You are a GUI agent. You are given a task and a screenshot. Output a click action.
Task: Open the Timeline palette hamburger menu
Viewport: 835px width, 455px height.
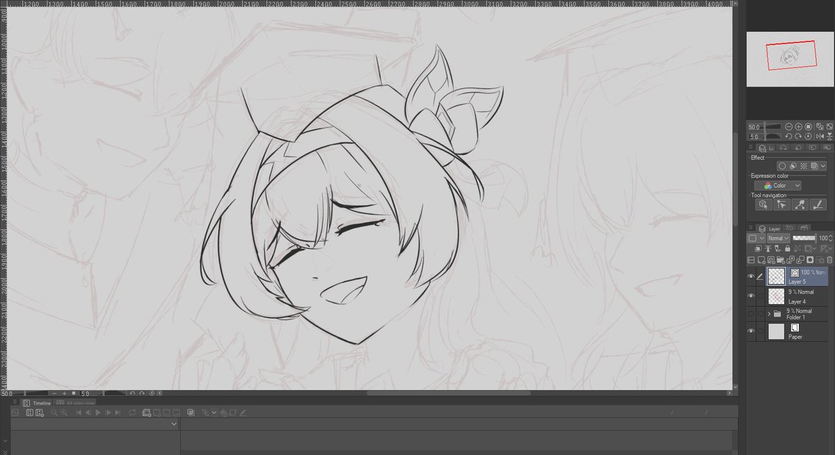[x=15, y=401]
